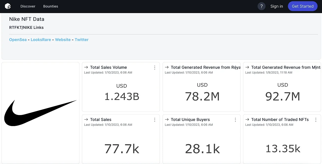Image resolution: width=322 pixels, height=164 pixels.
Task: Open the OpenSea link
Action: (18, 40)
